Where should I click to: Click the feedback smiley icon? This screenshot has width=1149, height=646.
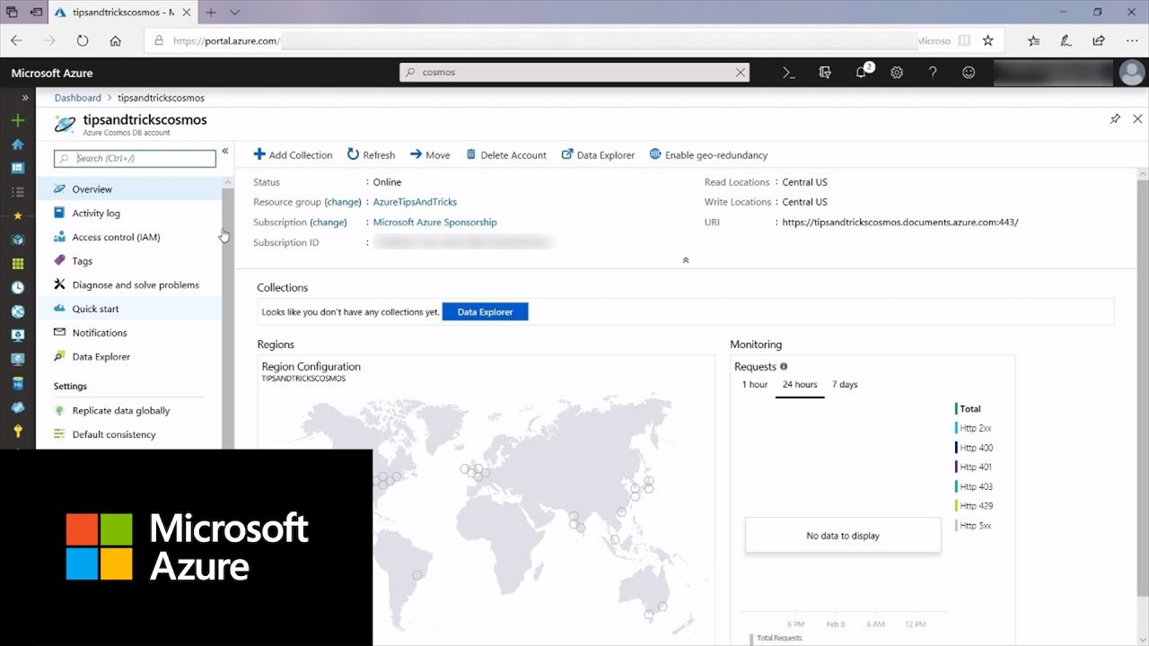[969, 73]
